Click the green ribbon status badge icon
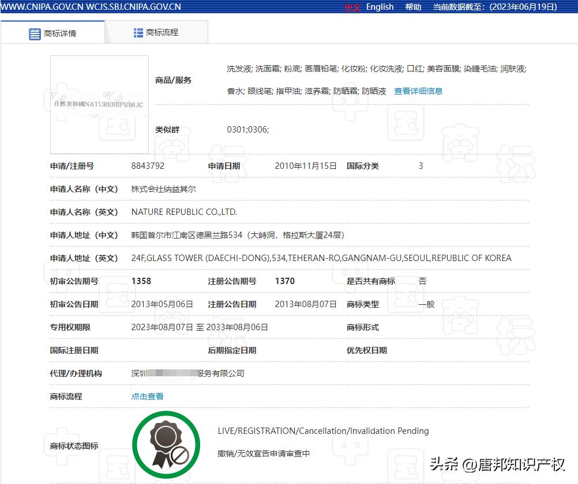Viewport: 578px width, 484px height. point(166,444)
